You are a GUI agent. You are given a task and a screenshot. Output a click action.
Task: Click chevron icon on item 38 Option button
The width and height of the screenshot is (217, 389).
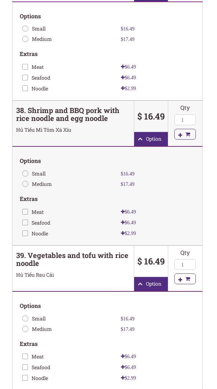click(140, 139)
